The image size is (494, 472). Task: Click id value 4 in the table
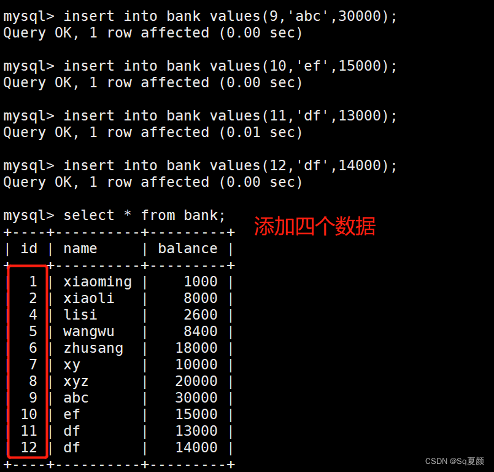pyautogui.click(x=33, y=315)
